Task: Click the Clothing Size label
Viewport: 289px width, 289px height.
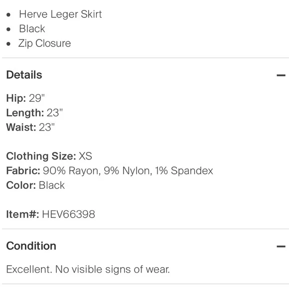Action: coord(41,156)
